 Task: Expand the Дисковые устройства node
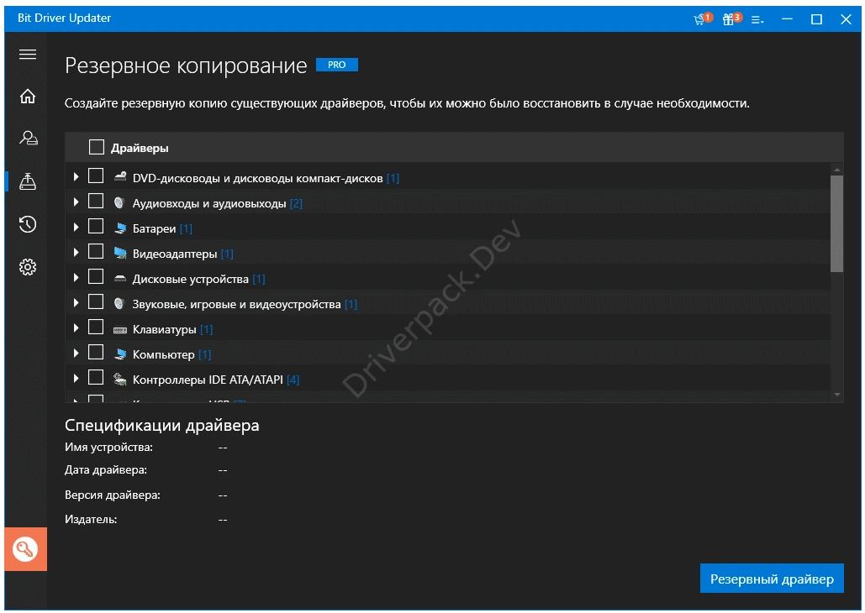point(76,277)
